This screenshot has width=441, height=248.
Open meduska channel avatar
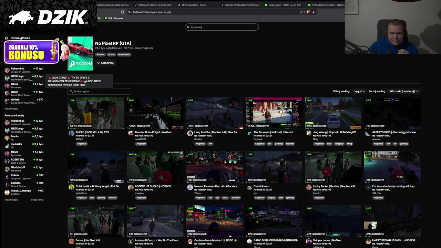click(x=7, y=146)
